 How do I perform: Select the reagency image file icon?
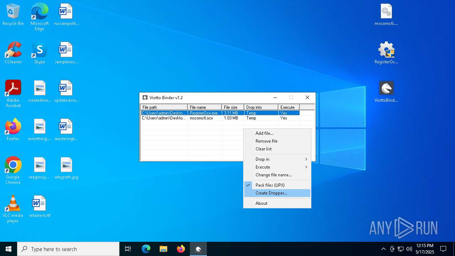click(39, 169)
